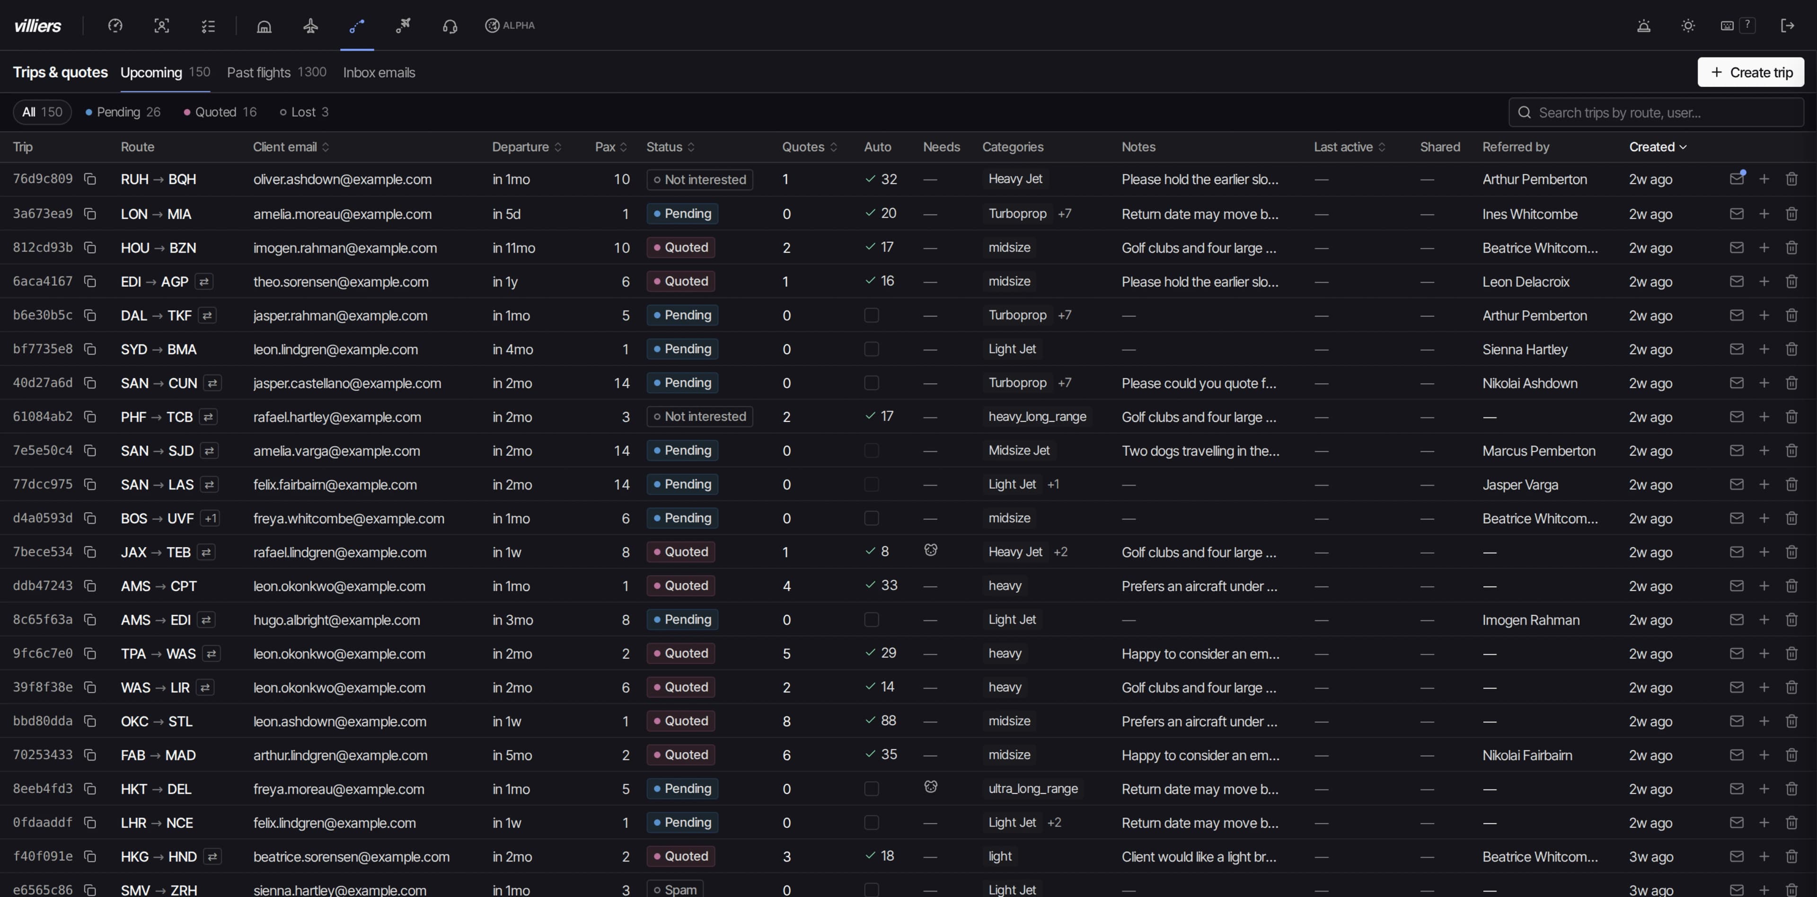
Task: Click round-trip icon beside EDI → AGP
Action: (x=204, y=281)
